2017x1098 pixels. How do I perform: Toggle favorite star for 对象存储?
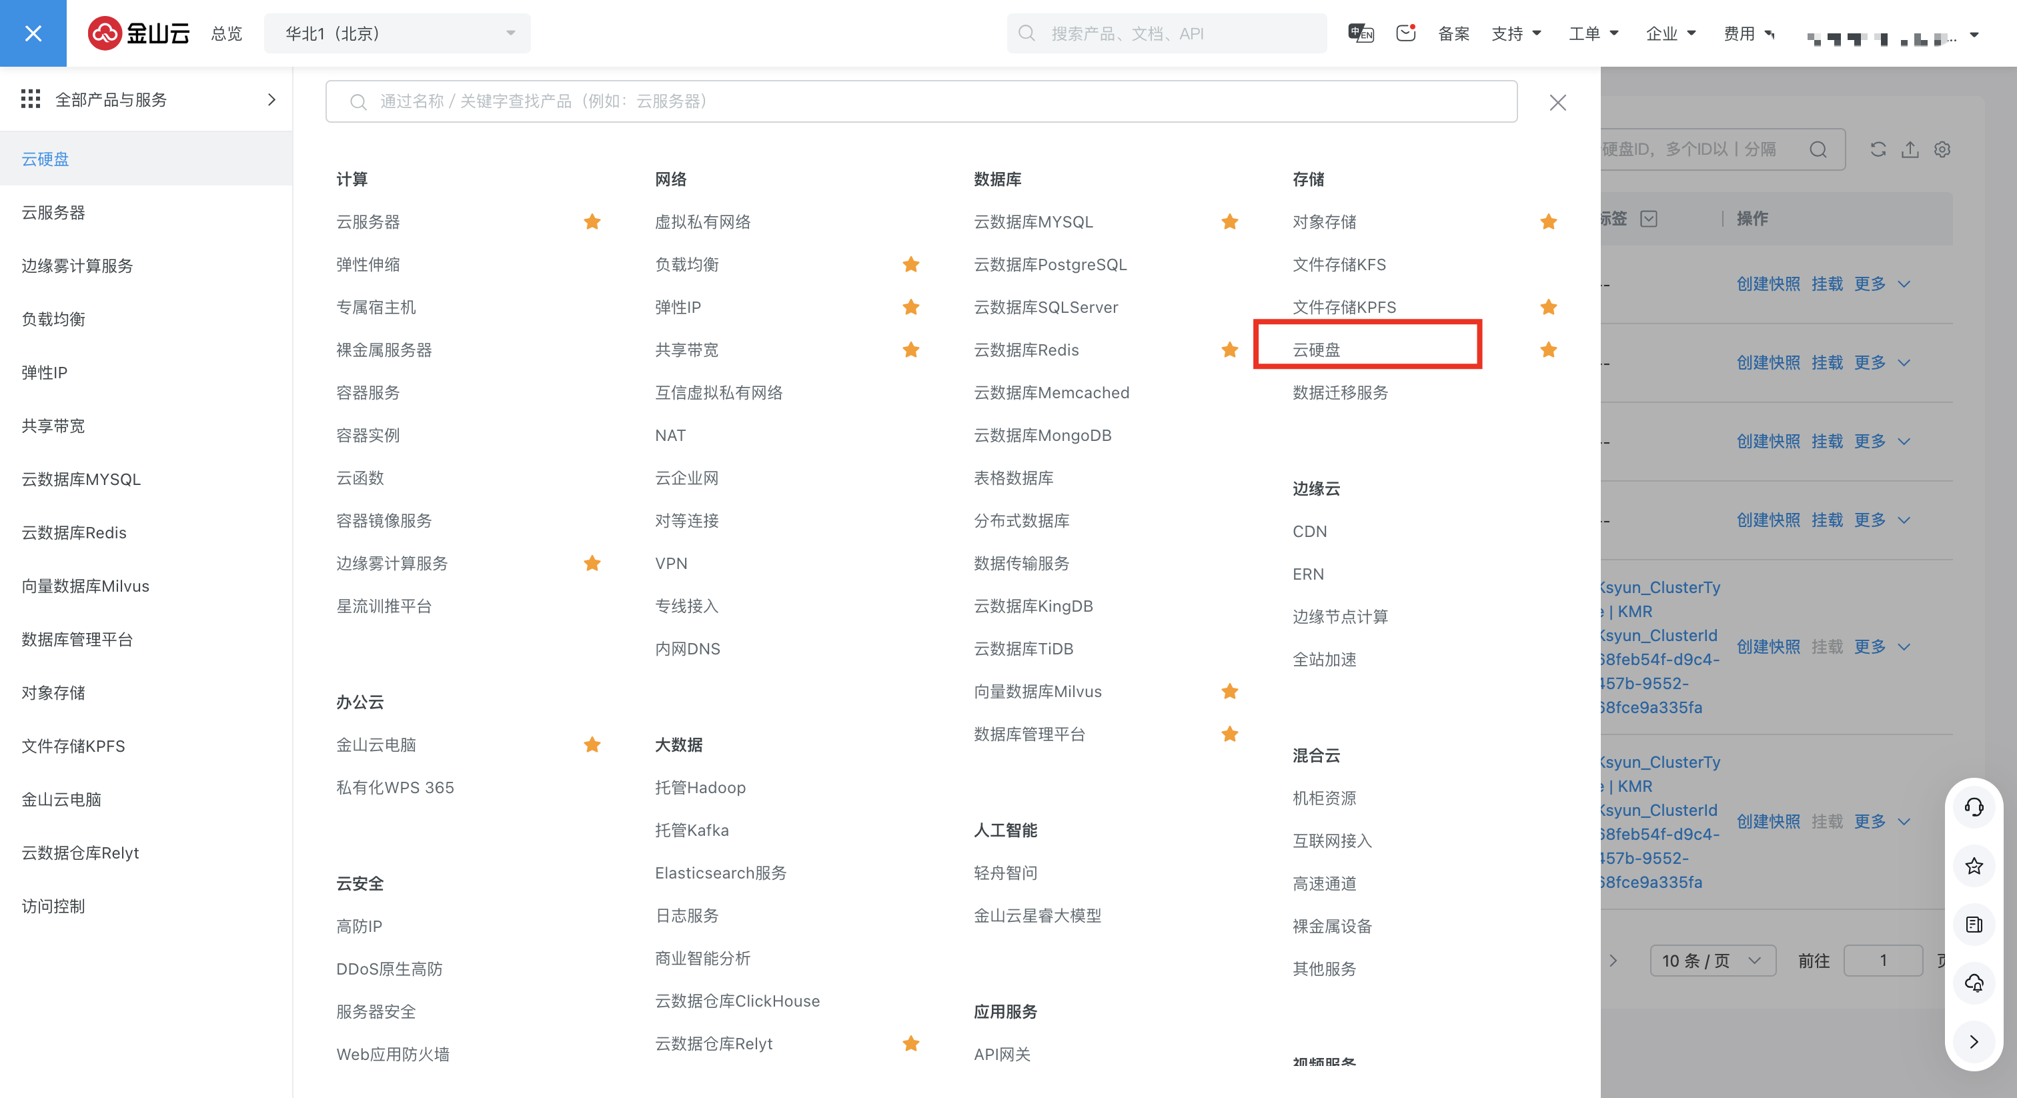pos(1548,221)
